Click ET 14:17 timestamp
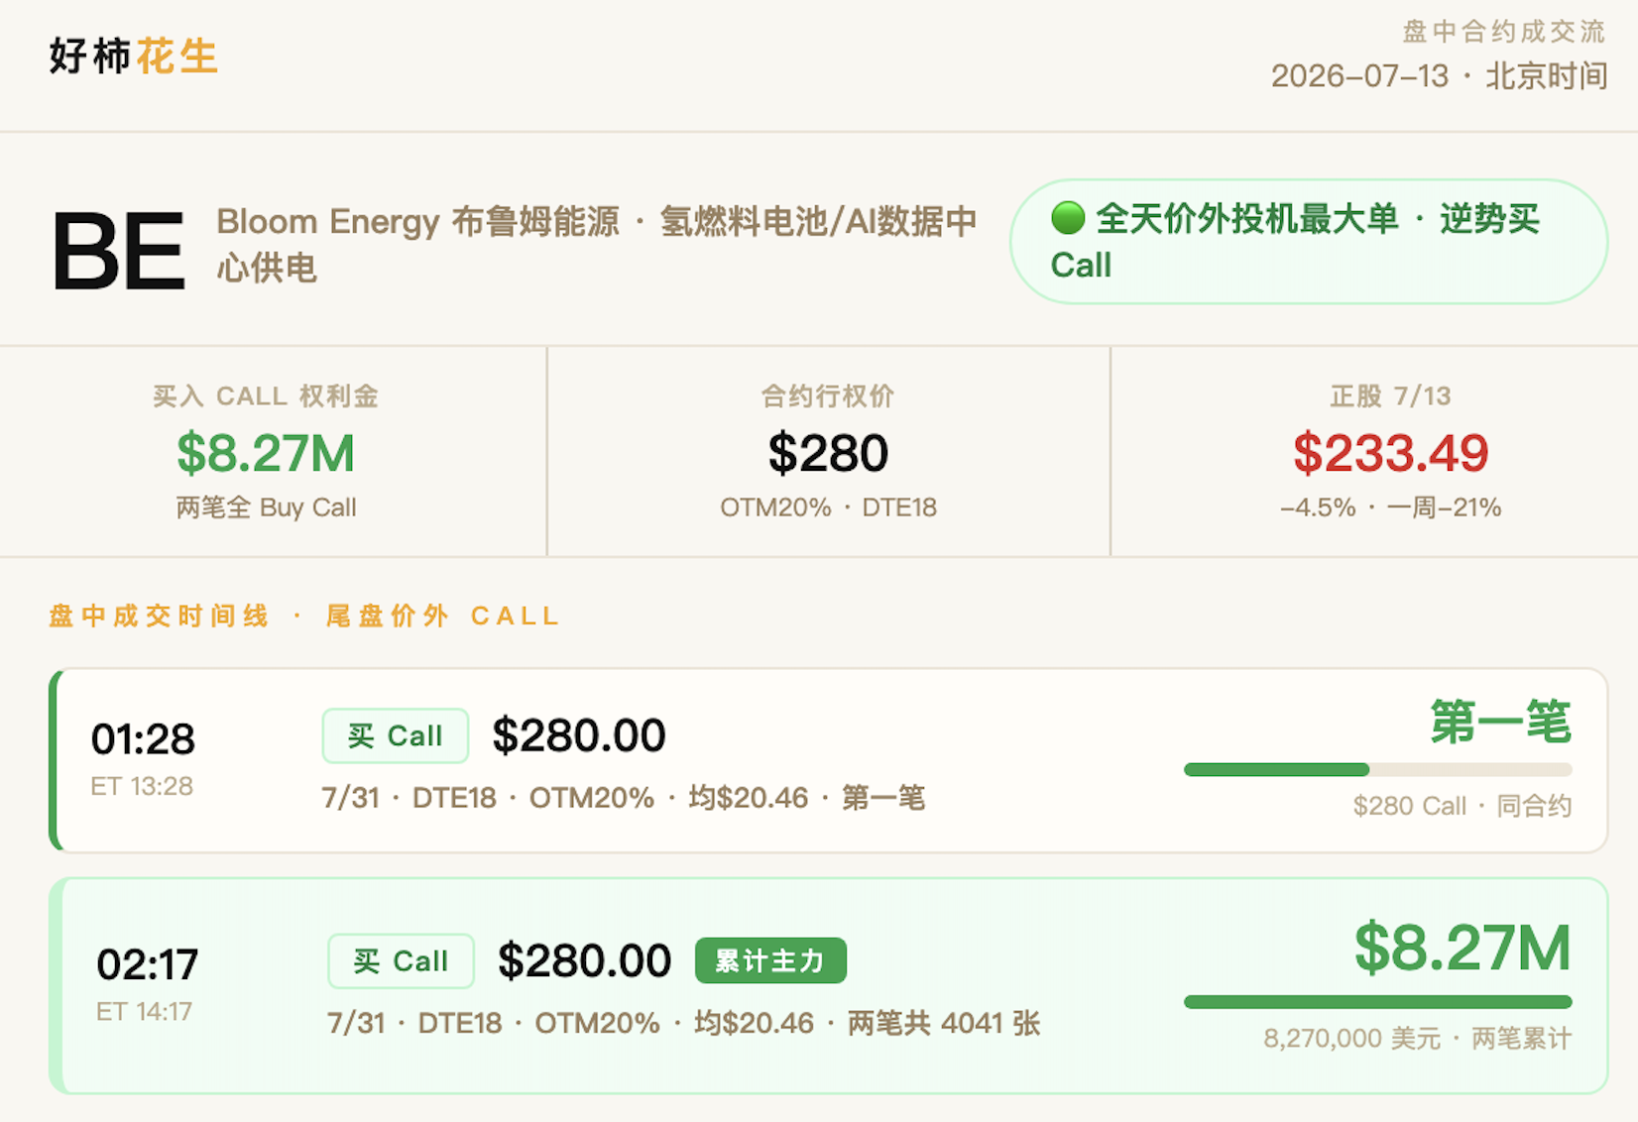The height and width of the screenshot is (1122, 1638). click(x=145, y=1011)
